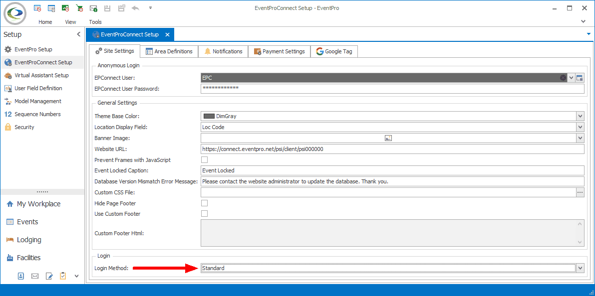Screen dimensions: 595x296
Task: Open the mail envelope icon in navigation bar
Action: tap(35, 276)
